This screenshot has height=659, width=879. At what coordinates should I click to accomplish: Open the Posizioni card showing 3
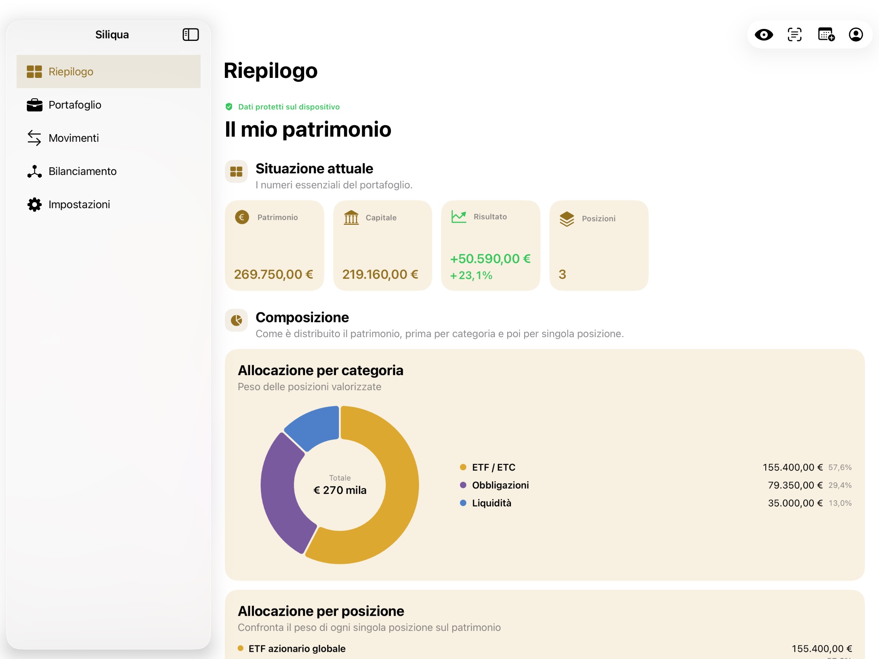599,246
